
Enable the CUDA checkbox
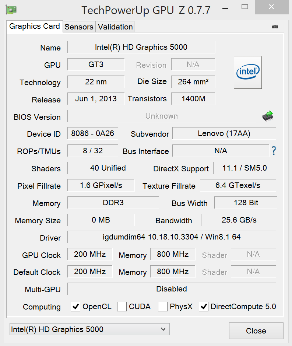pos(122,307)
